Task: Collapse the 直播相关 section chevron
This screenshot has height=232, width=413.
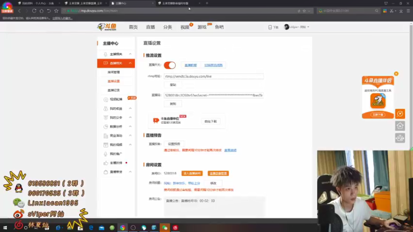Action: click(x=130, y=63)
